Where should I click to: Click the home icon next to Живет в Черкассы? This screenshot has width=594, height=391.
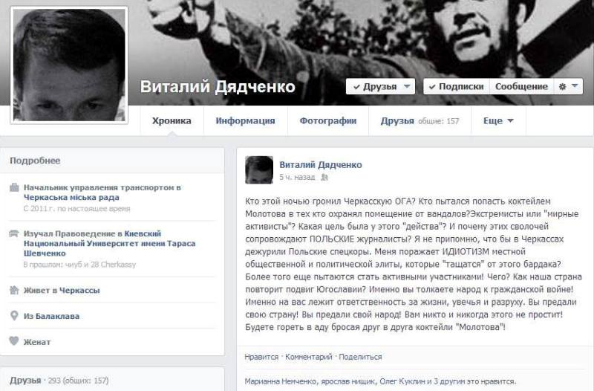point(14,290)
